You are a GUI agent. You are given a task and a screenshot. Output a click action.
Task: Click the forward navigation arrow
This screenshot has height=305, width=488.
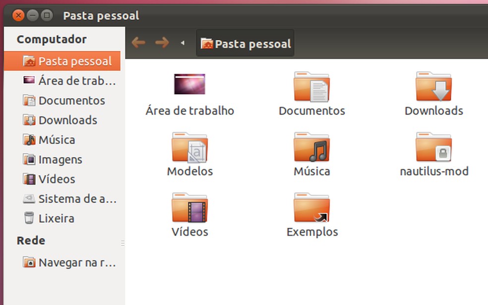(162, 42)
